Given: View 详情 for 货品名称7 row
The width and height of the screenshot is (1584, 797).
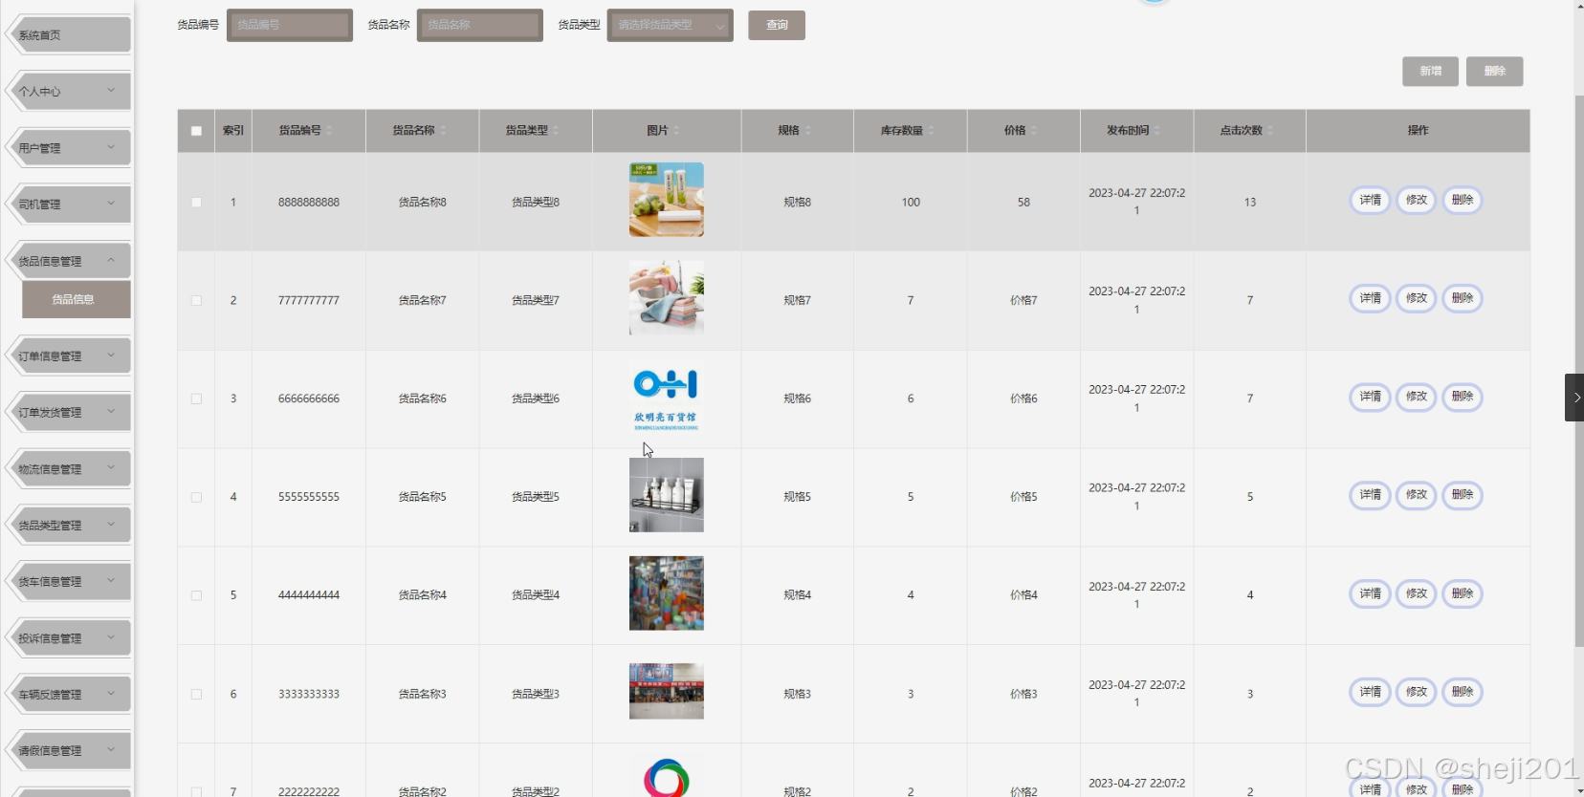Looking at the screenshot, I should [x=1370, y=299].
